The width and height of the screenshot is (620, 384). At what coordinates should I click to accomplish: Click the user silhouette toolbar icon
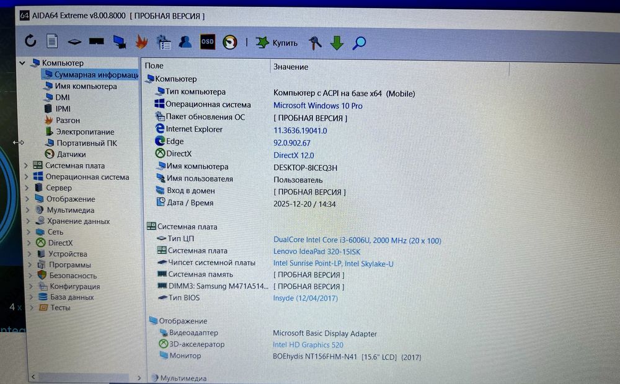point(185,42)
